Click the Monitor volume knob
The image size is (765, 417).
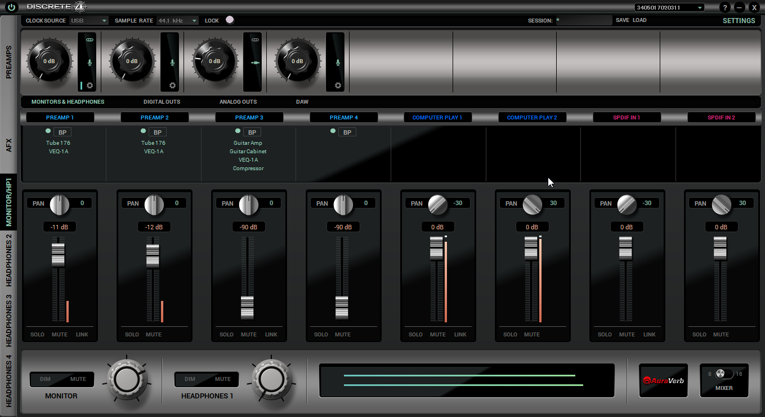[127, 379]
